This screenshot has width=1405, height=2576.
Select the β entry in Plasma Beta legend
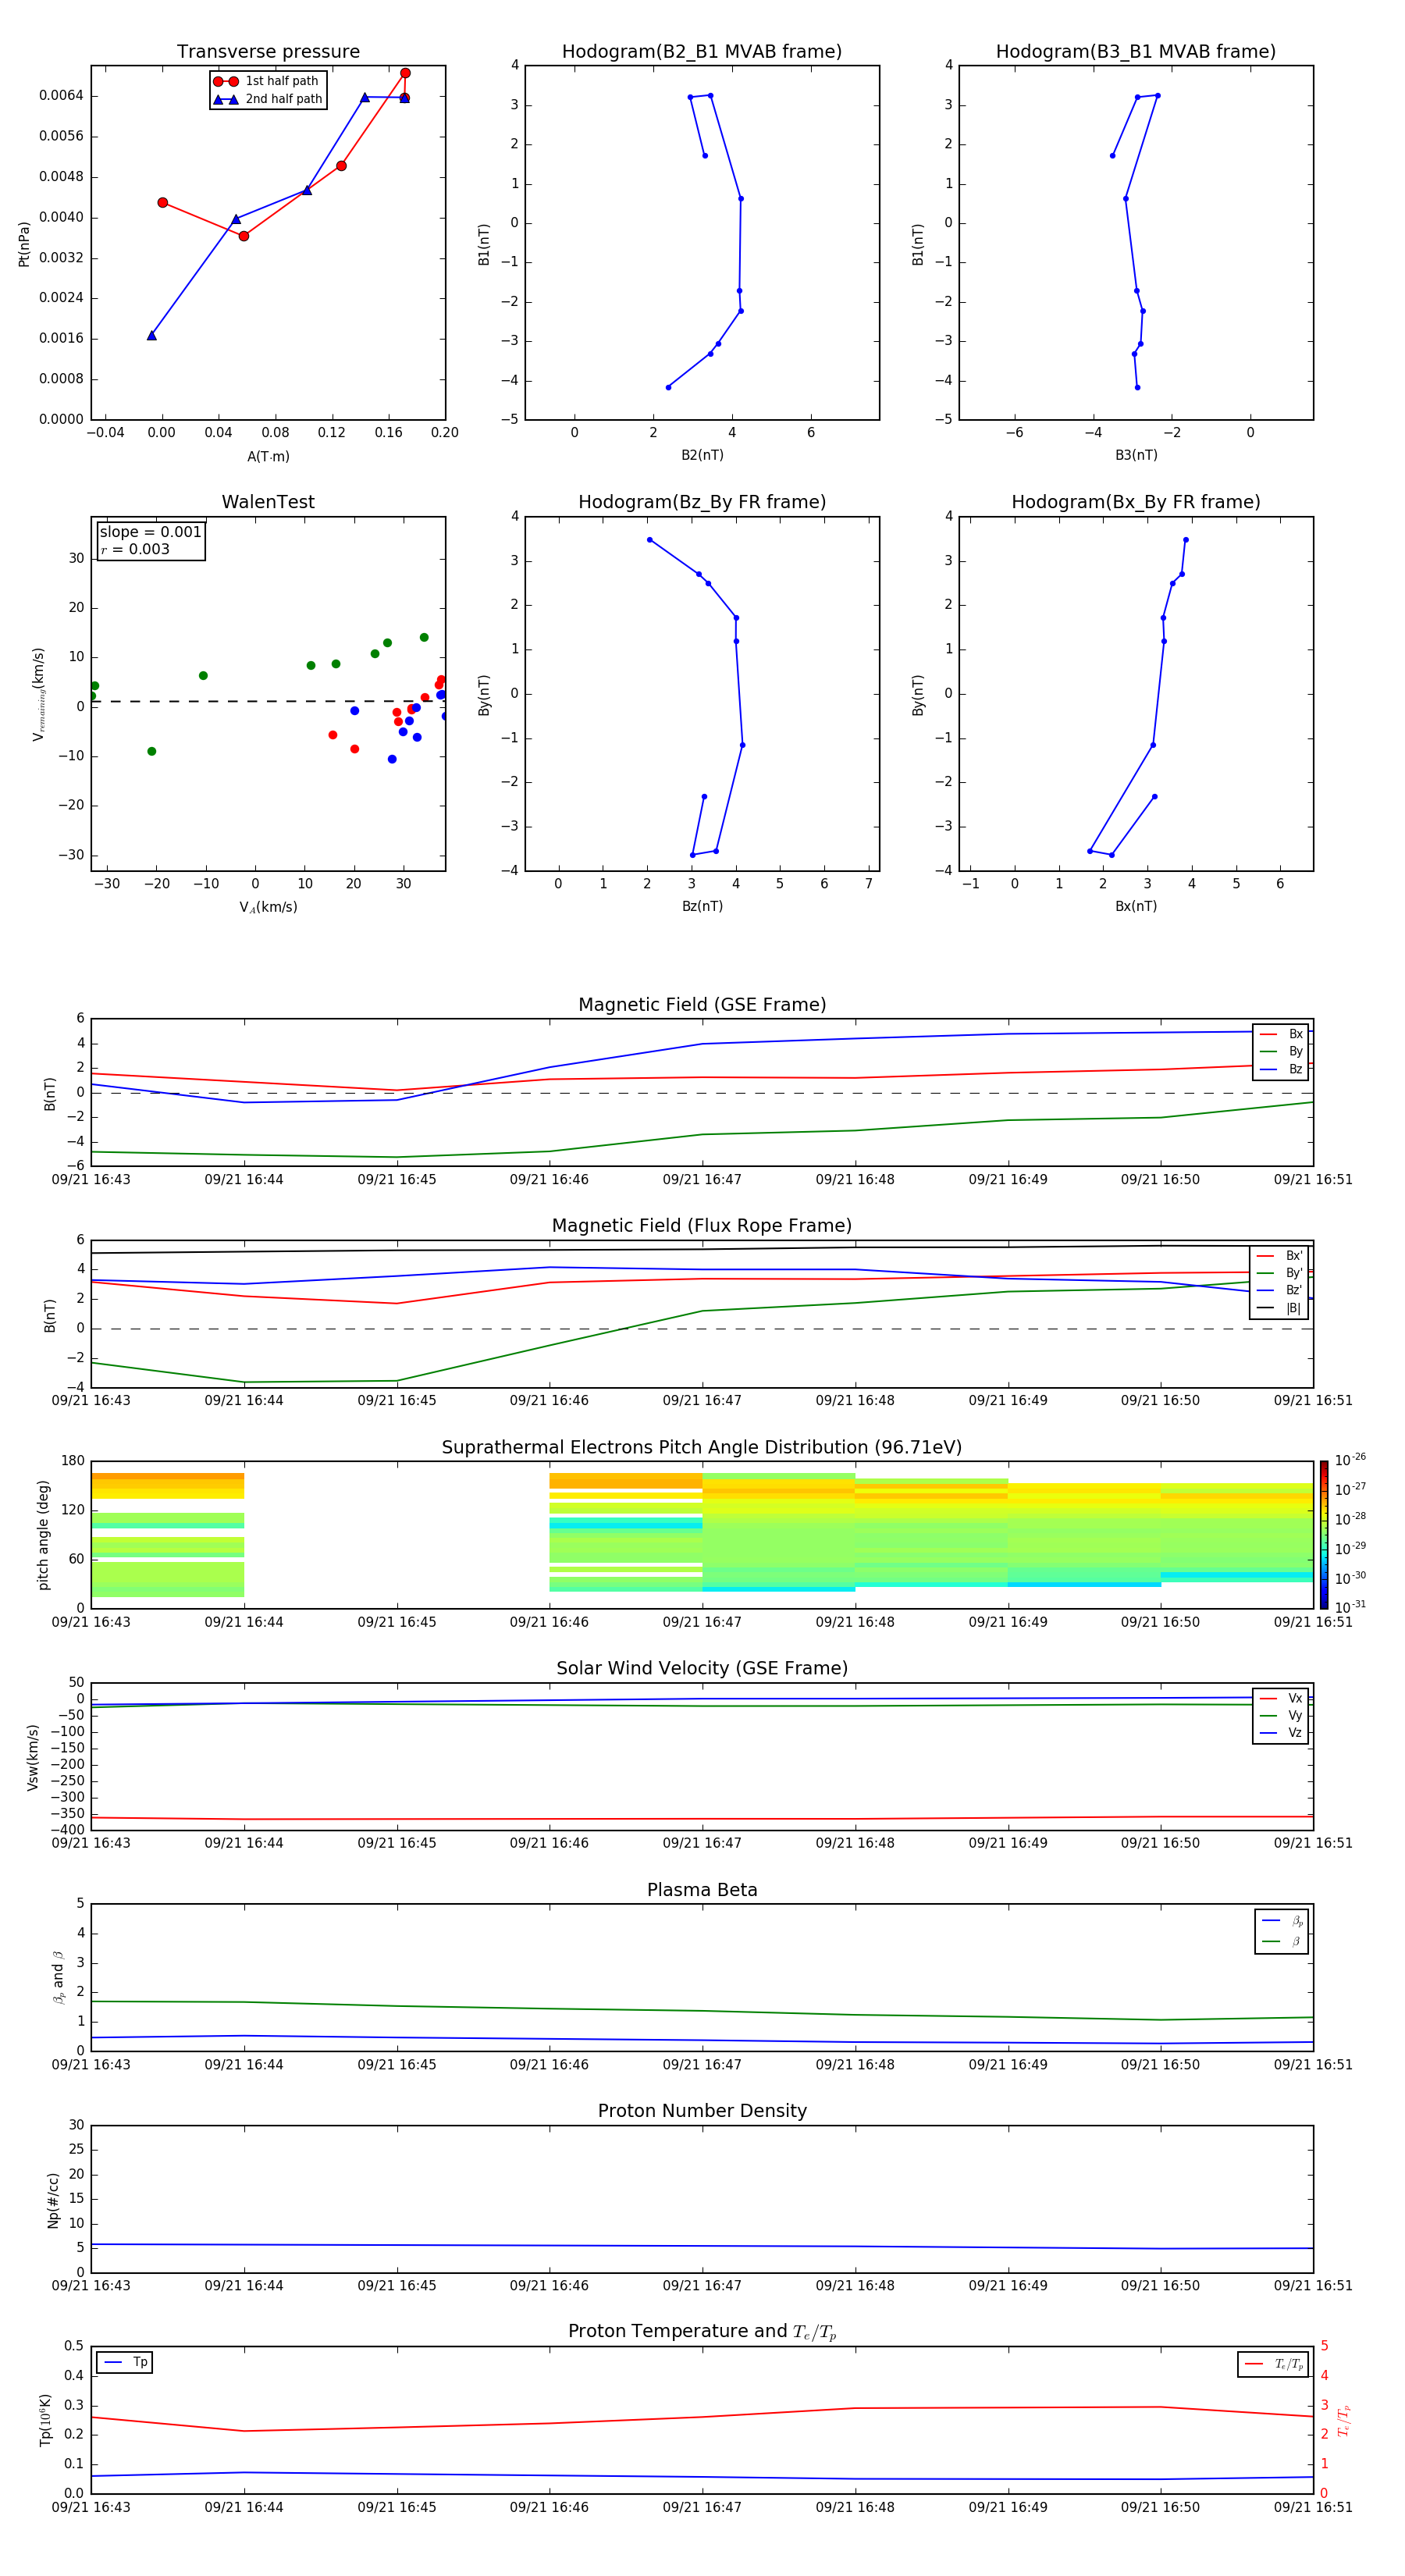[1282, 1942]
